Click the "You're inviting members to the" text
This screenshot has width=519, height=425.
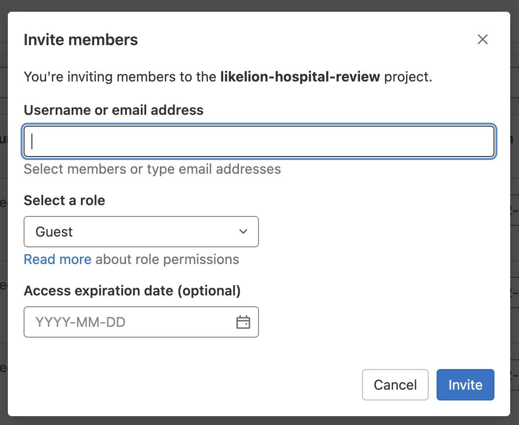(120, 77)
